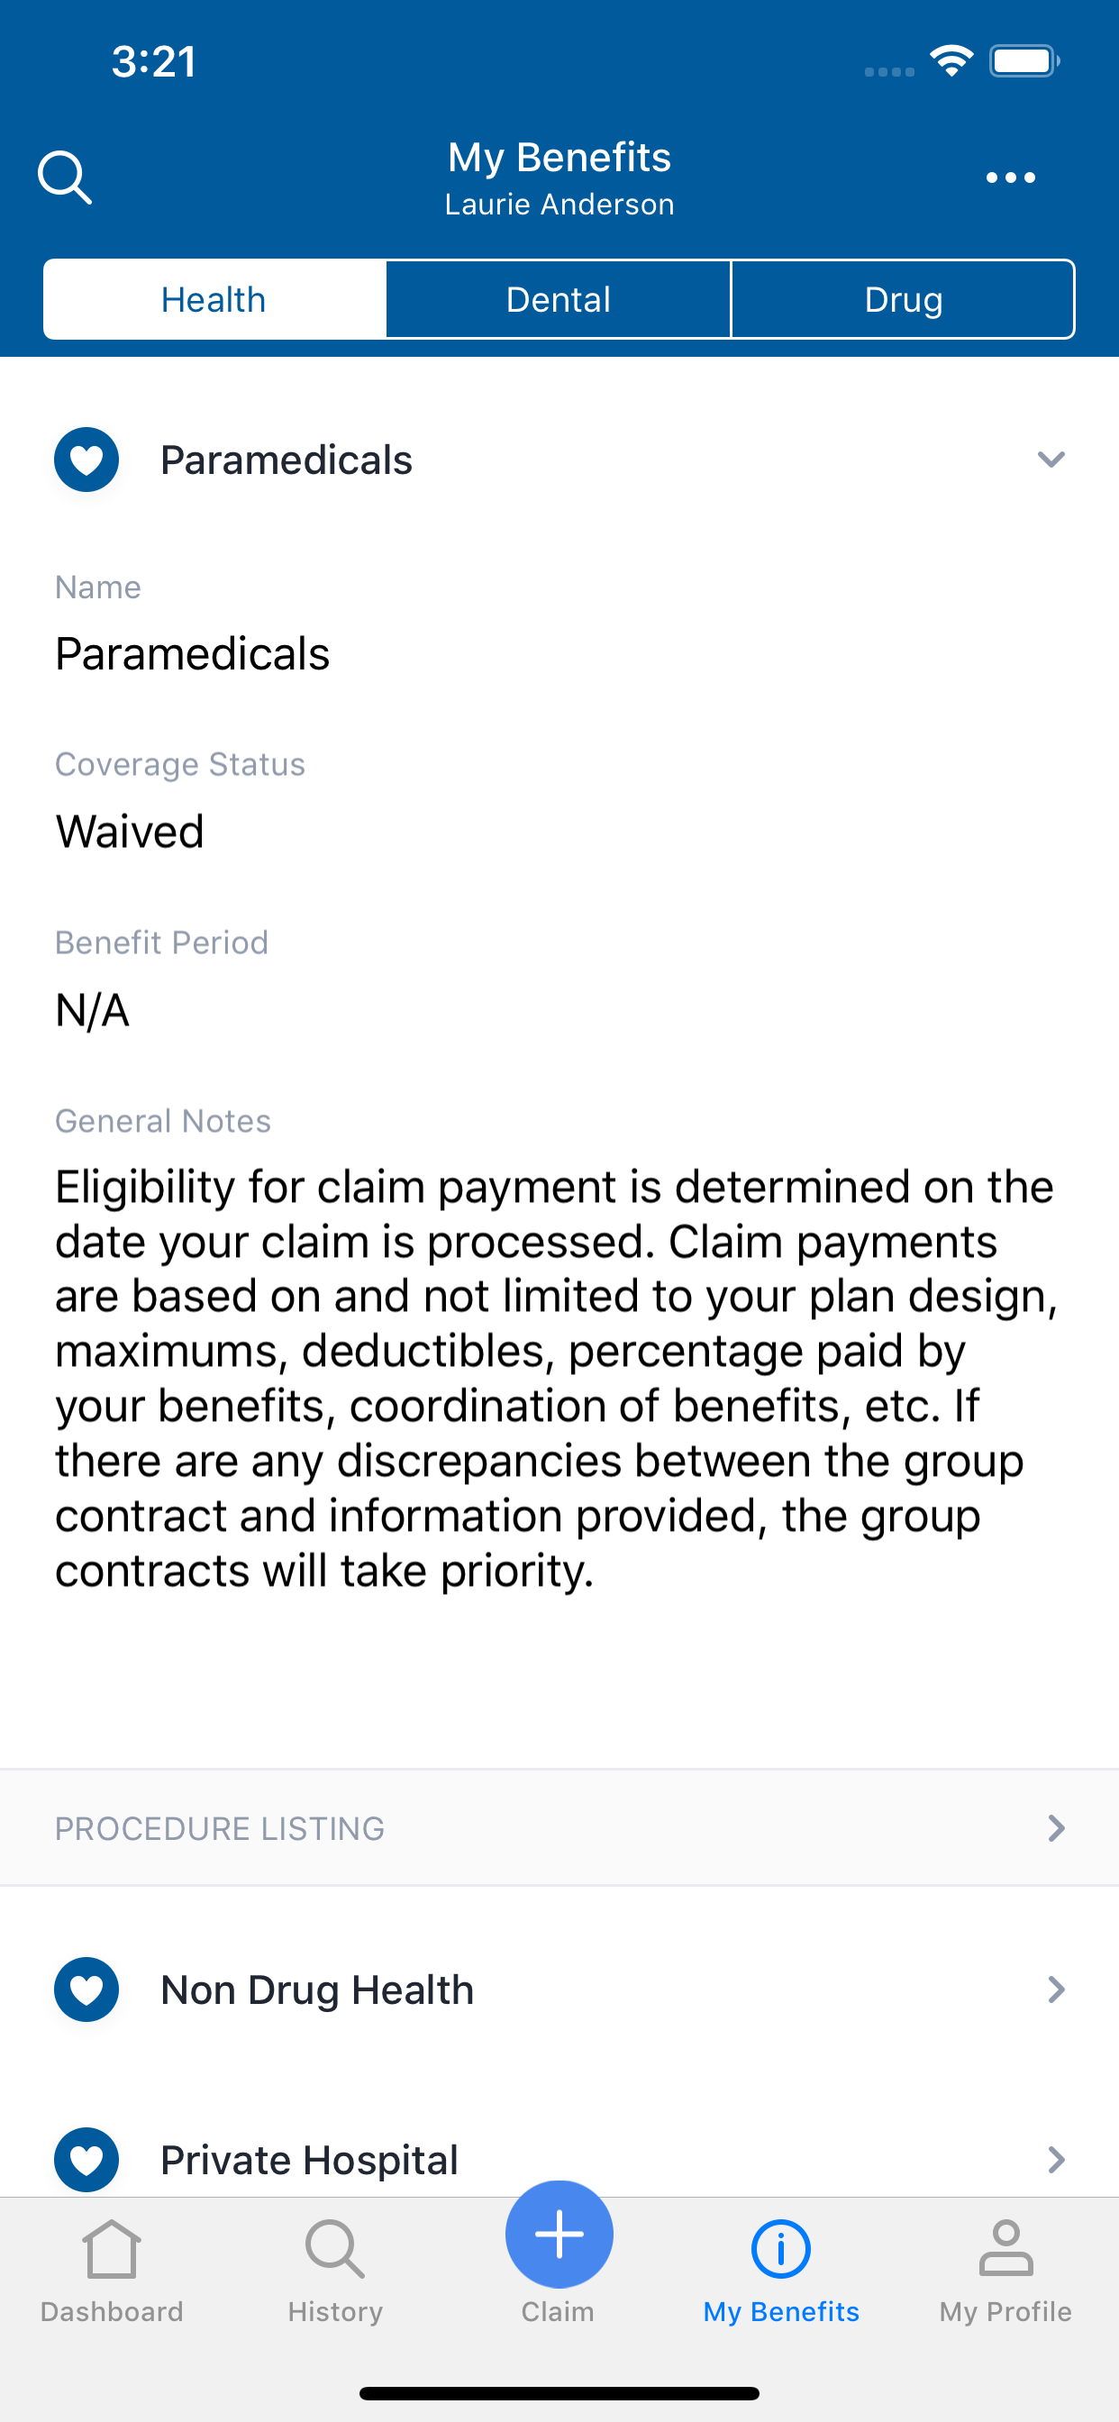Open the Procedure Listing row
Viewport: 1119px width, 2422px height.
(x=559, y=1828)
